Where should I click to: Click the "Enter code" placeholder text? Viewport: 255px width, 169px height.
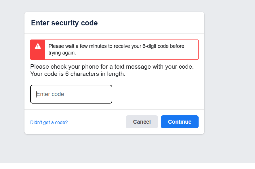point(50,94)
